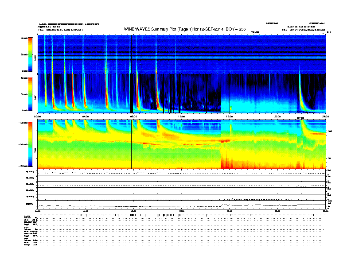351x271 pixels.
Task: Click the 10 label on TNR right axis
Action: point(329,159)
